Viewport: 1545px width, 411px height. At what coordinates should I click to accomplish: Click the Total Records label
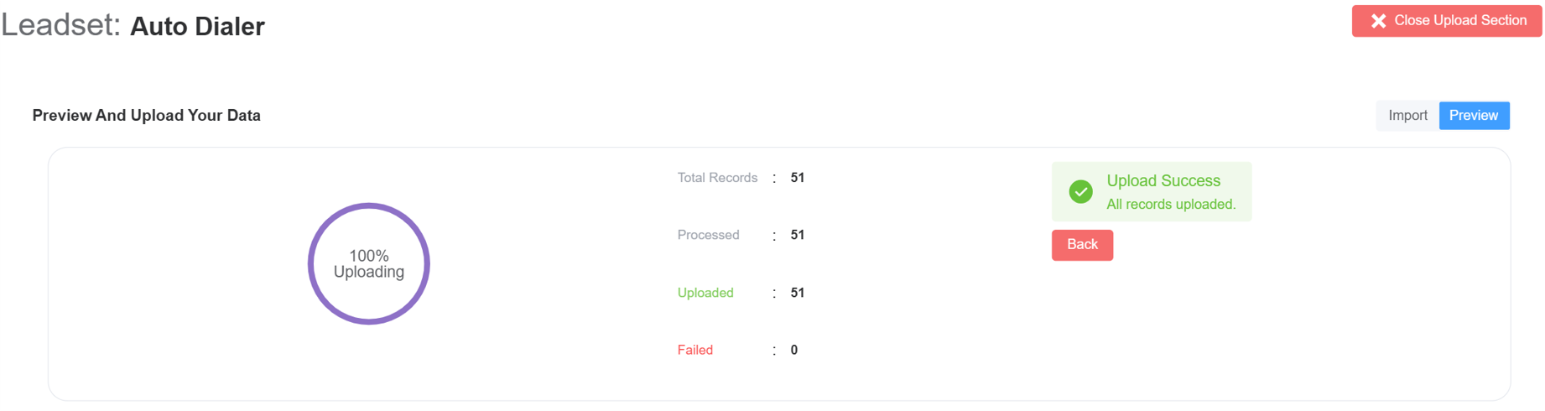click(717, 178)
